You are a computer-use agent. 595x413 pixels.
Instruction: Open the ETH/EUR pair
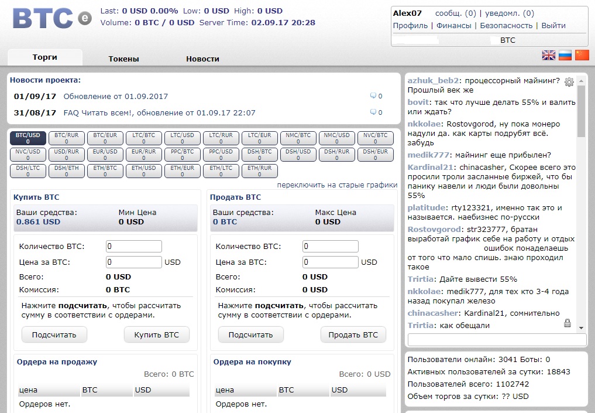pos(182,171)
